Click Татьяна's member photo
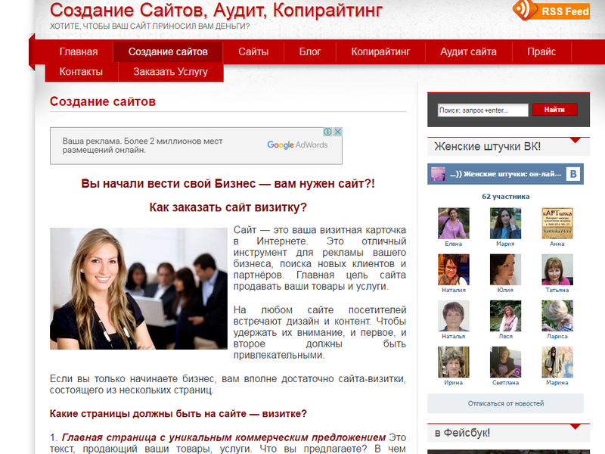This screenshot has height=454, width=605. tap(557, 269)
